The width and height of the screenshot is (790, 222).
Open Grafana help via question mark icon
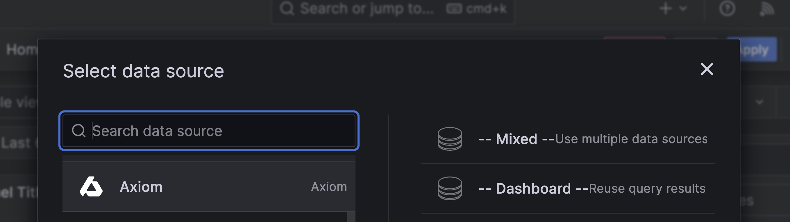point(728,8)
